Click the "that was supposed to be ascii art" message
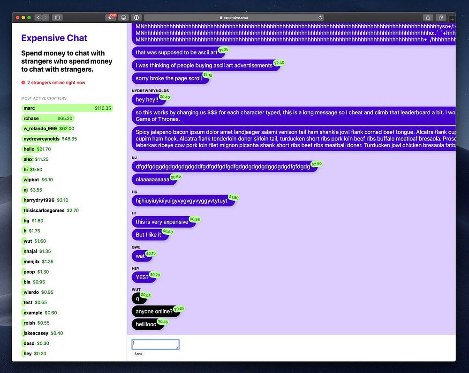This screenshot has height=373, width=469. click(x=178, y=52)
